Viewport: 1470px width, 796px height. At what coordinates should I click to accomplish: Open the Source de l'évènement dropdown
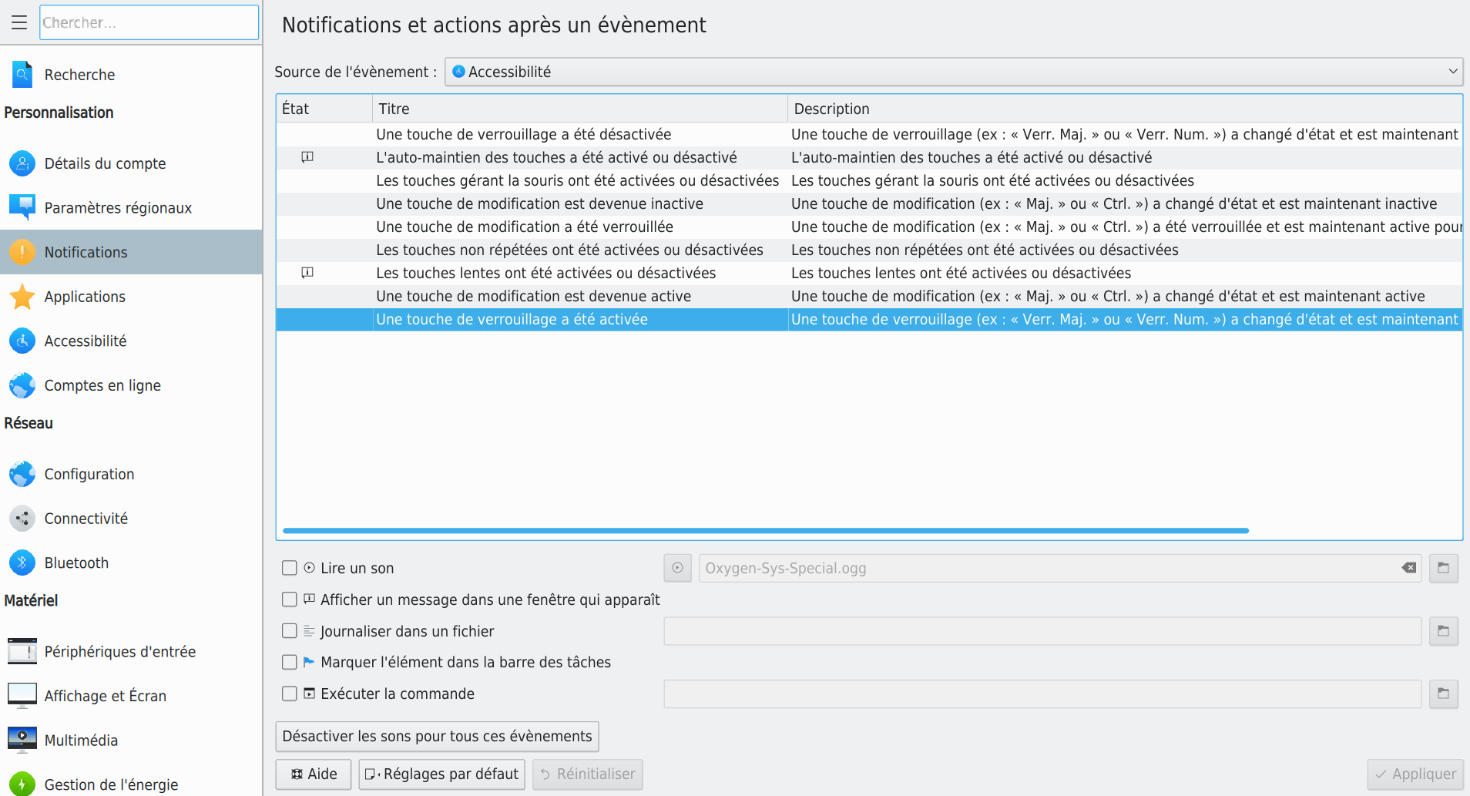tap(954, 72)
